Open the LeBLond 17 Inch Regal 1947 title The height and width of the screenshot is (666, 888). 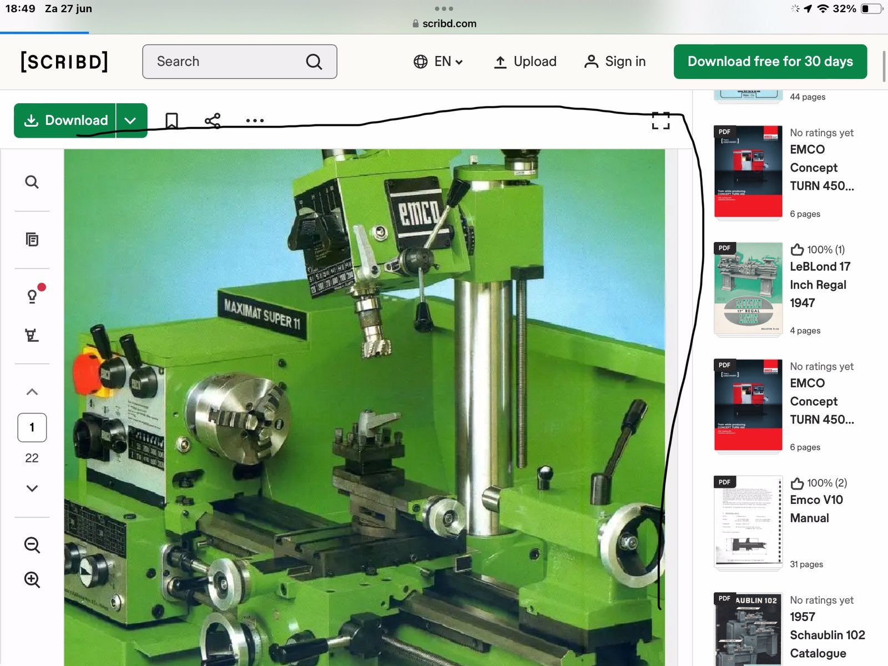click(820, 285)
